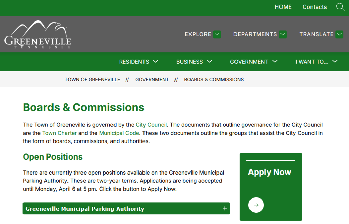Image resolution: width=349 pixels, height=224 pixels.
Task: Open the Municipal Code document link
Action: [x=119, y=133]
